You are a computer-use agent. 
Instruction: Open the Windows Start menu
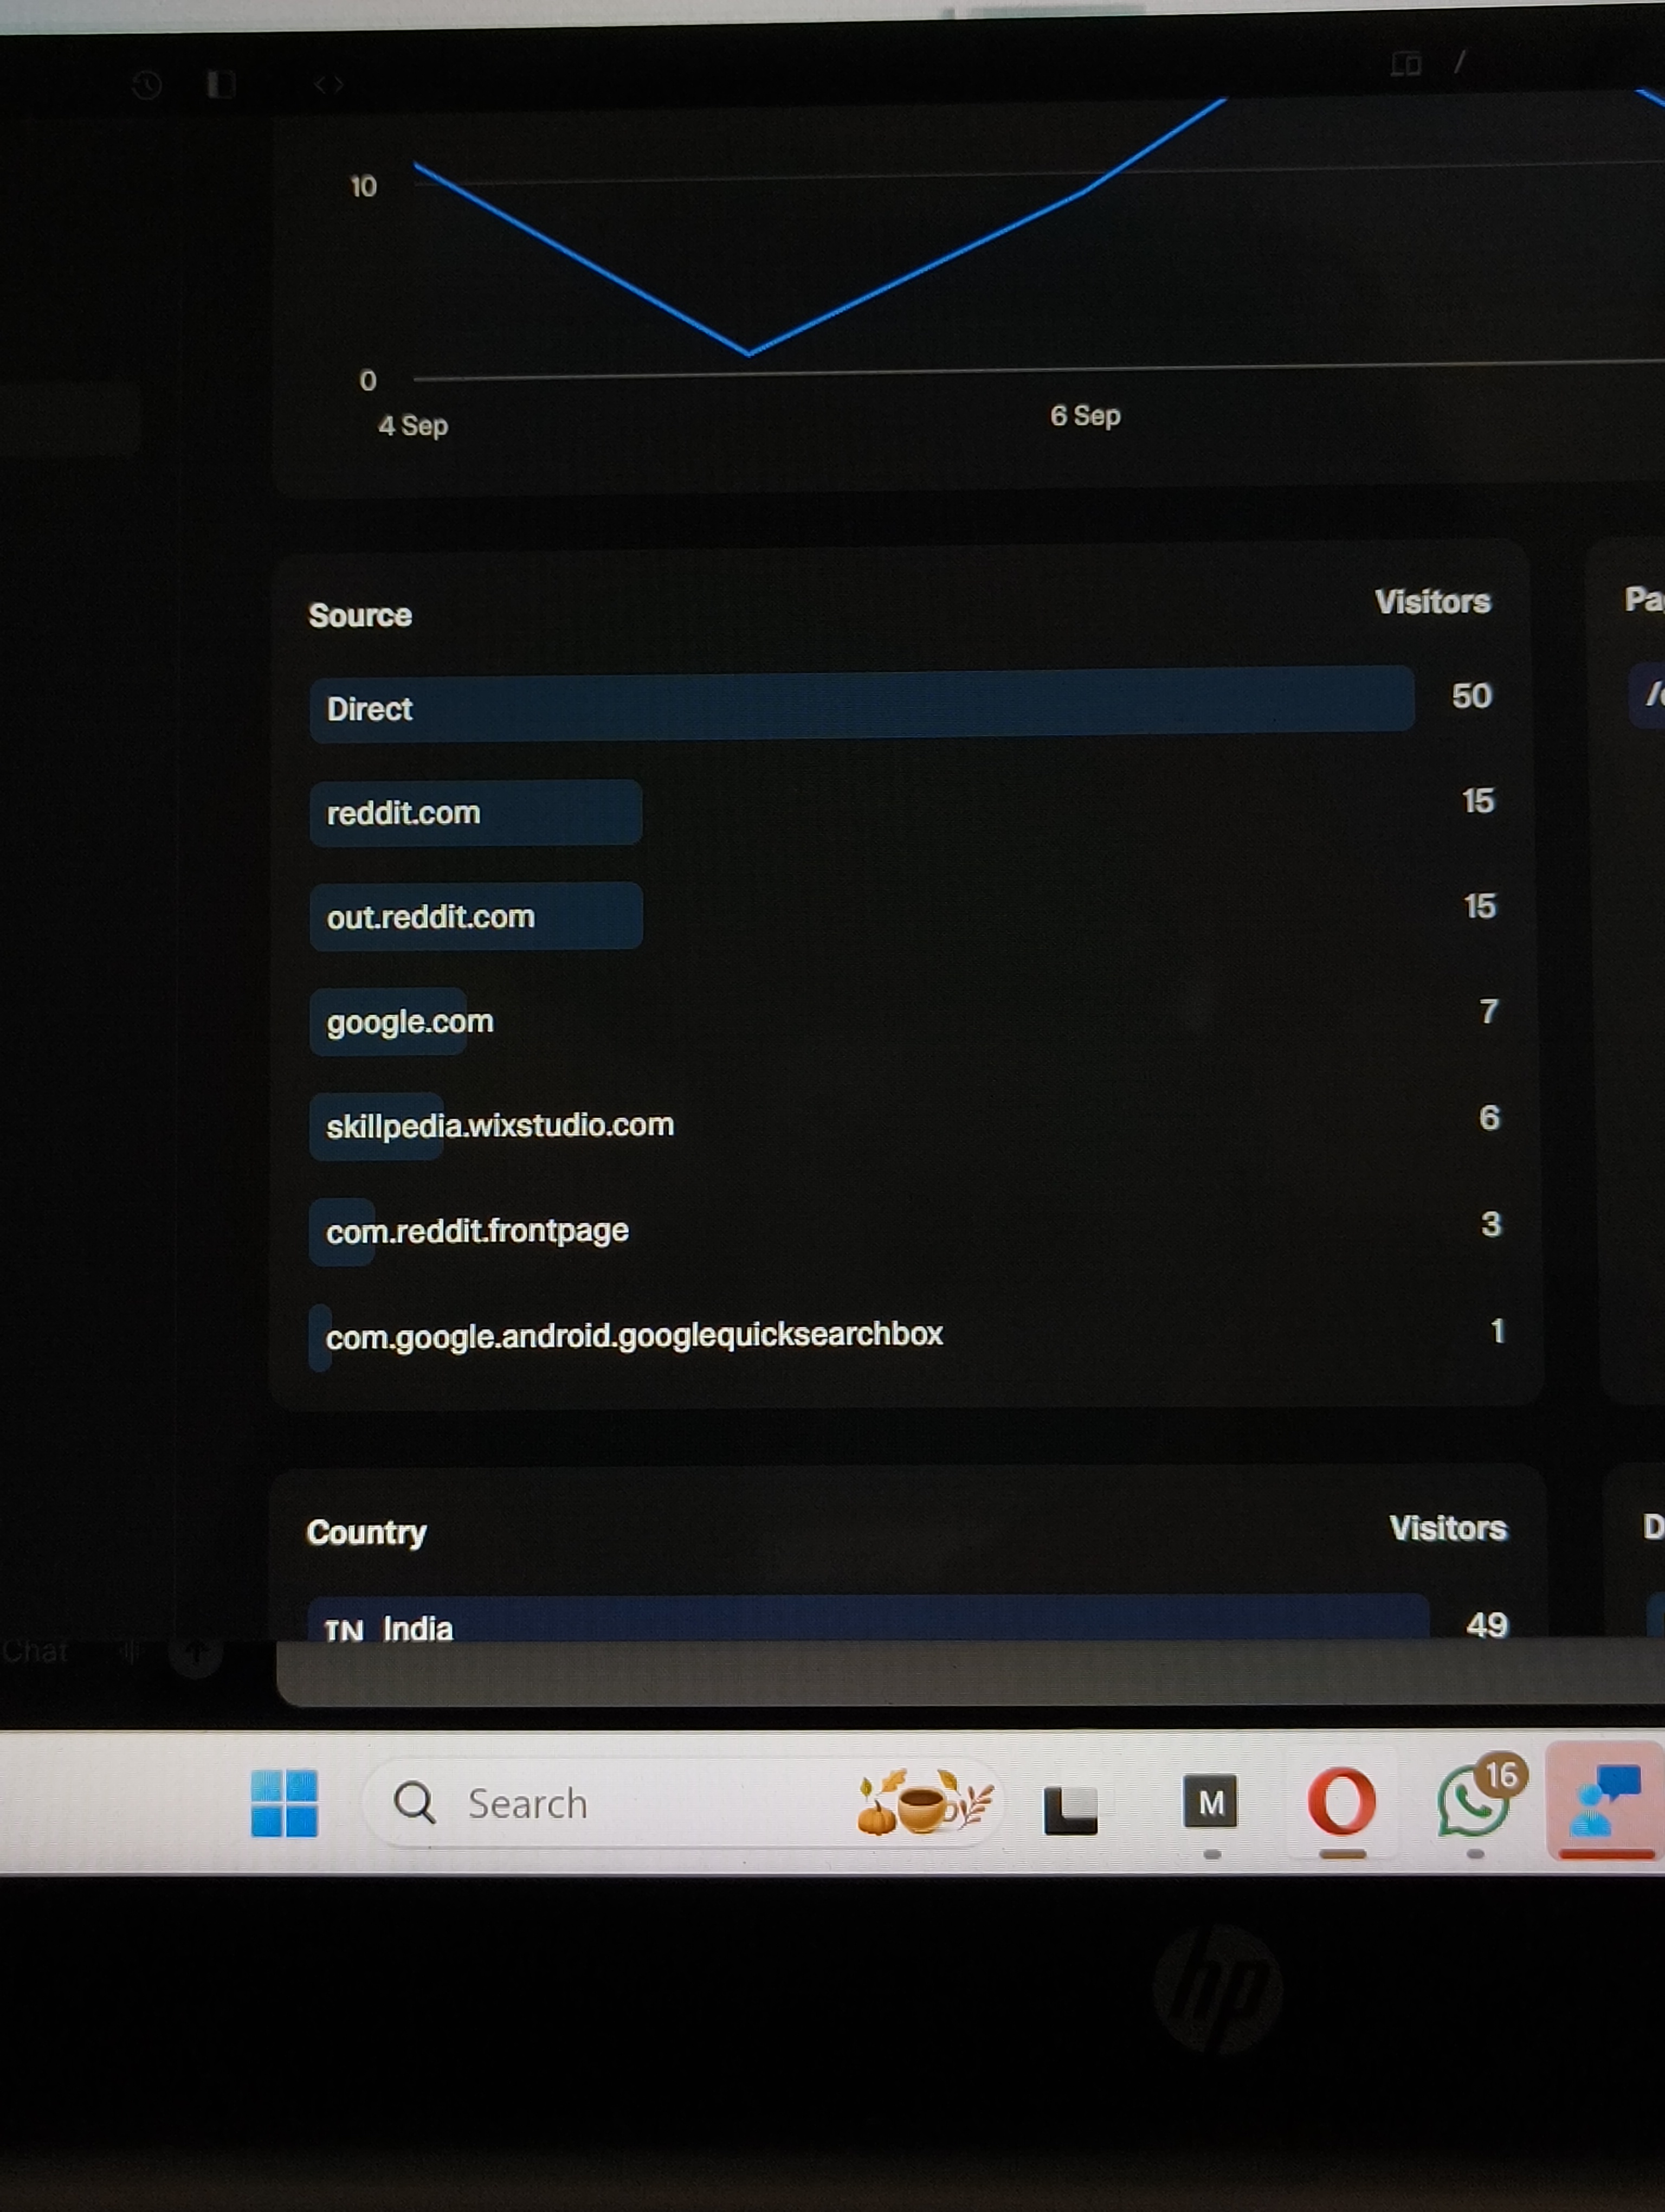click(284, 1803)
